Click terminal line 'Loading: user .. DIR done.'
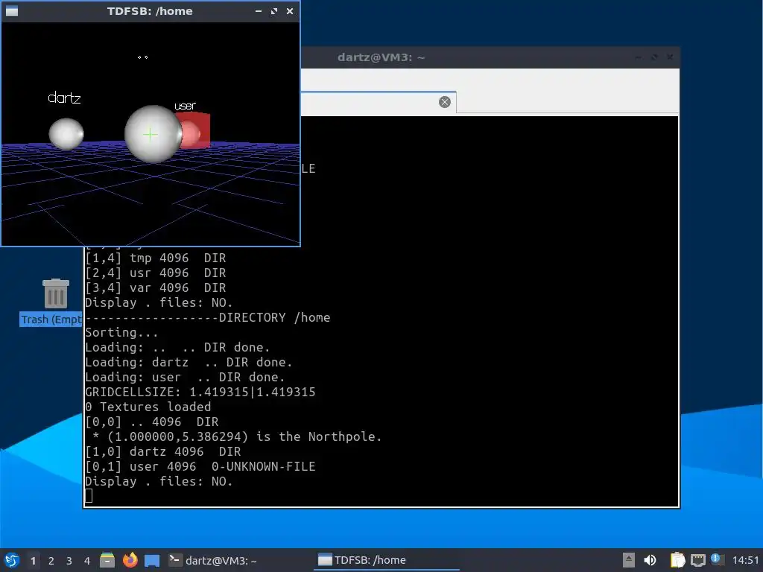The height and width of the screenshot is (572, 763). tap(185, 378)
